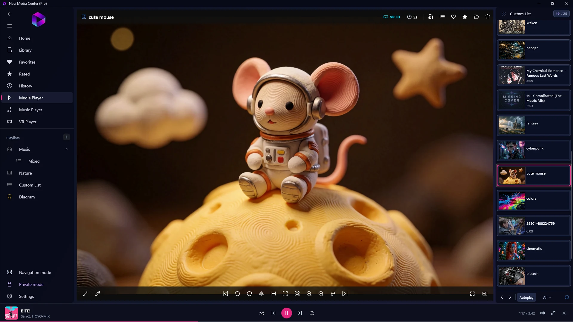
Task: Go to the previous image in viewer
Action: coord(225,294)
